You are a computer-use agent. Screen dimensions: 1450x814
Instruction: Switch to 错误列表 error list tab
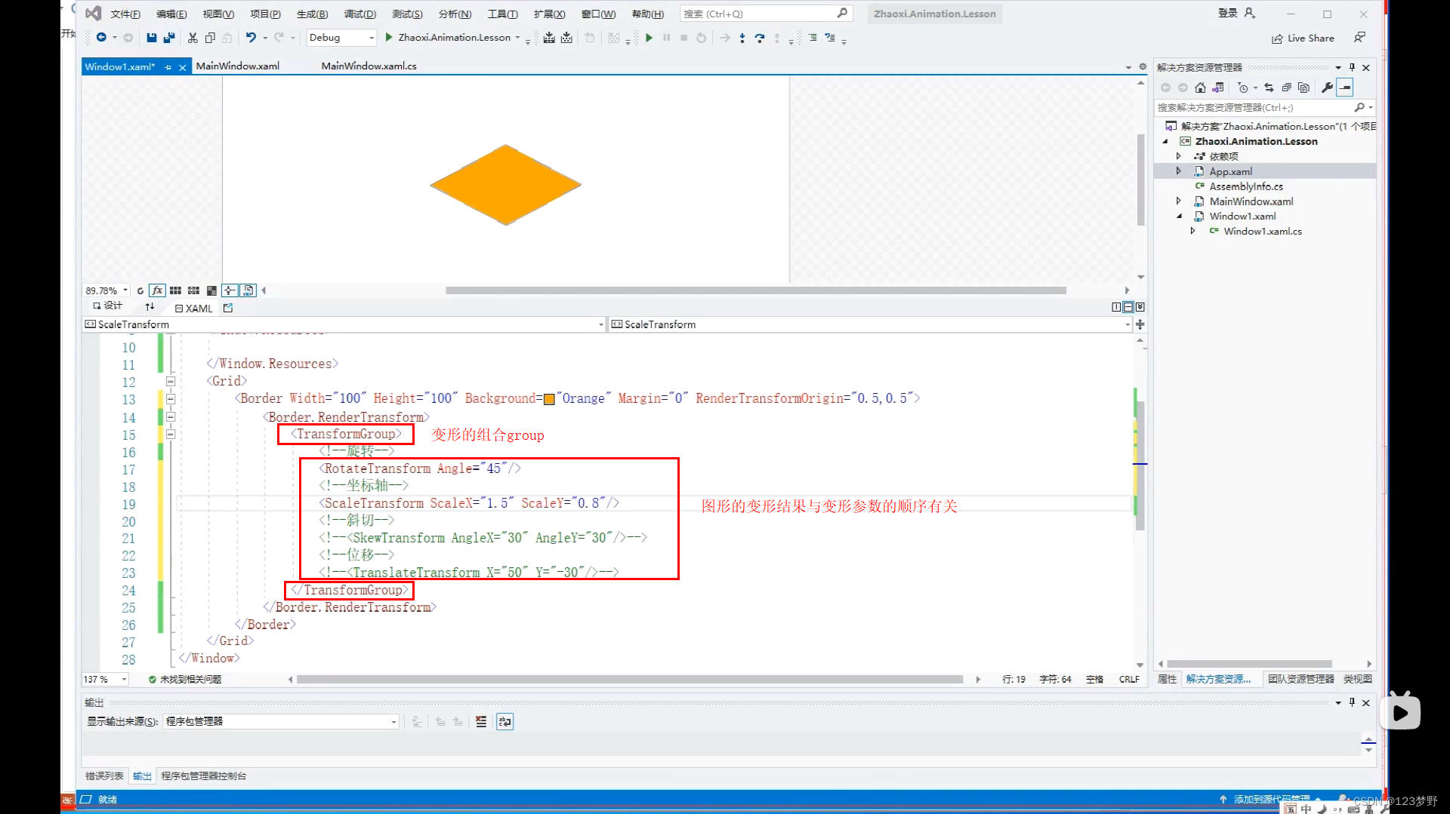(x=104, y=776)
